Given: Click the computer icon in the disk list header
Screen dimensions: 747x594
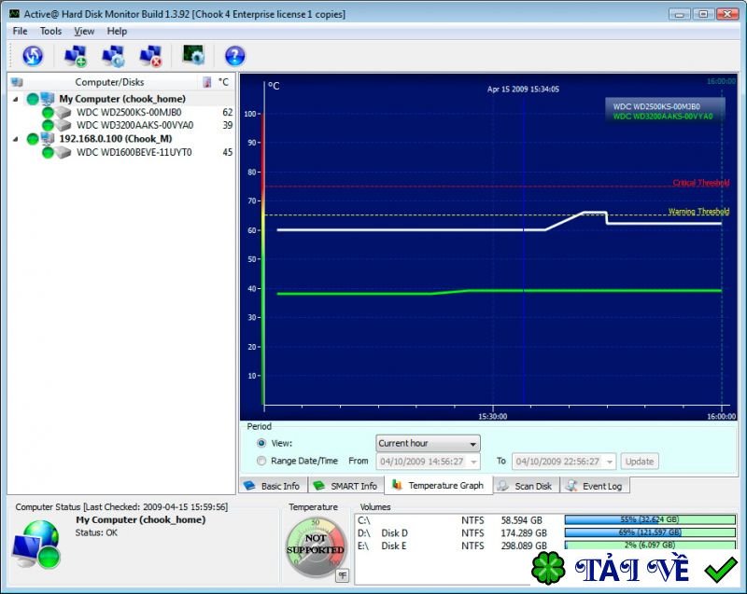Looking at the screenshot, I should [x=17, y=82].
